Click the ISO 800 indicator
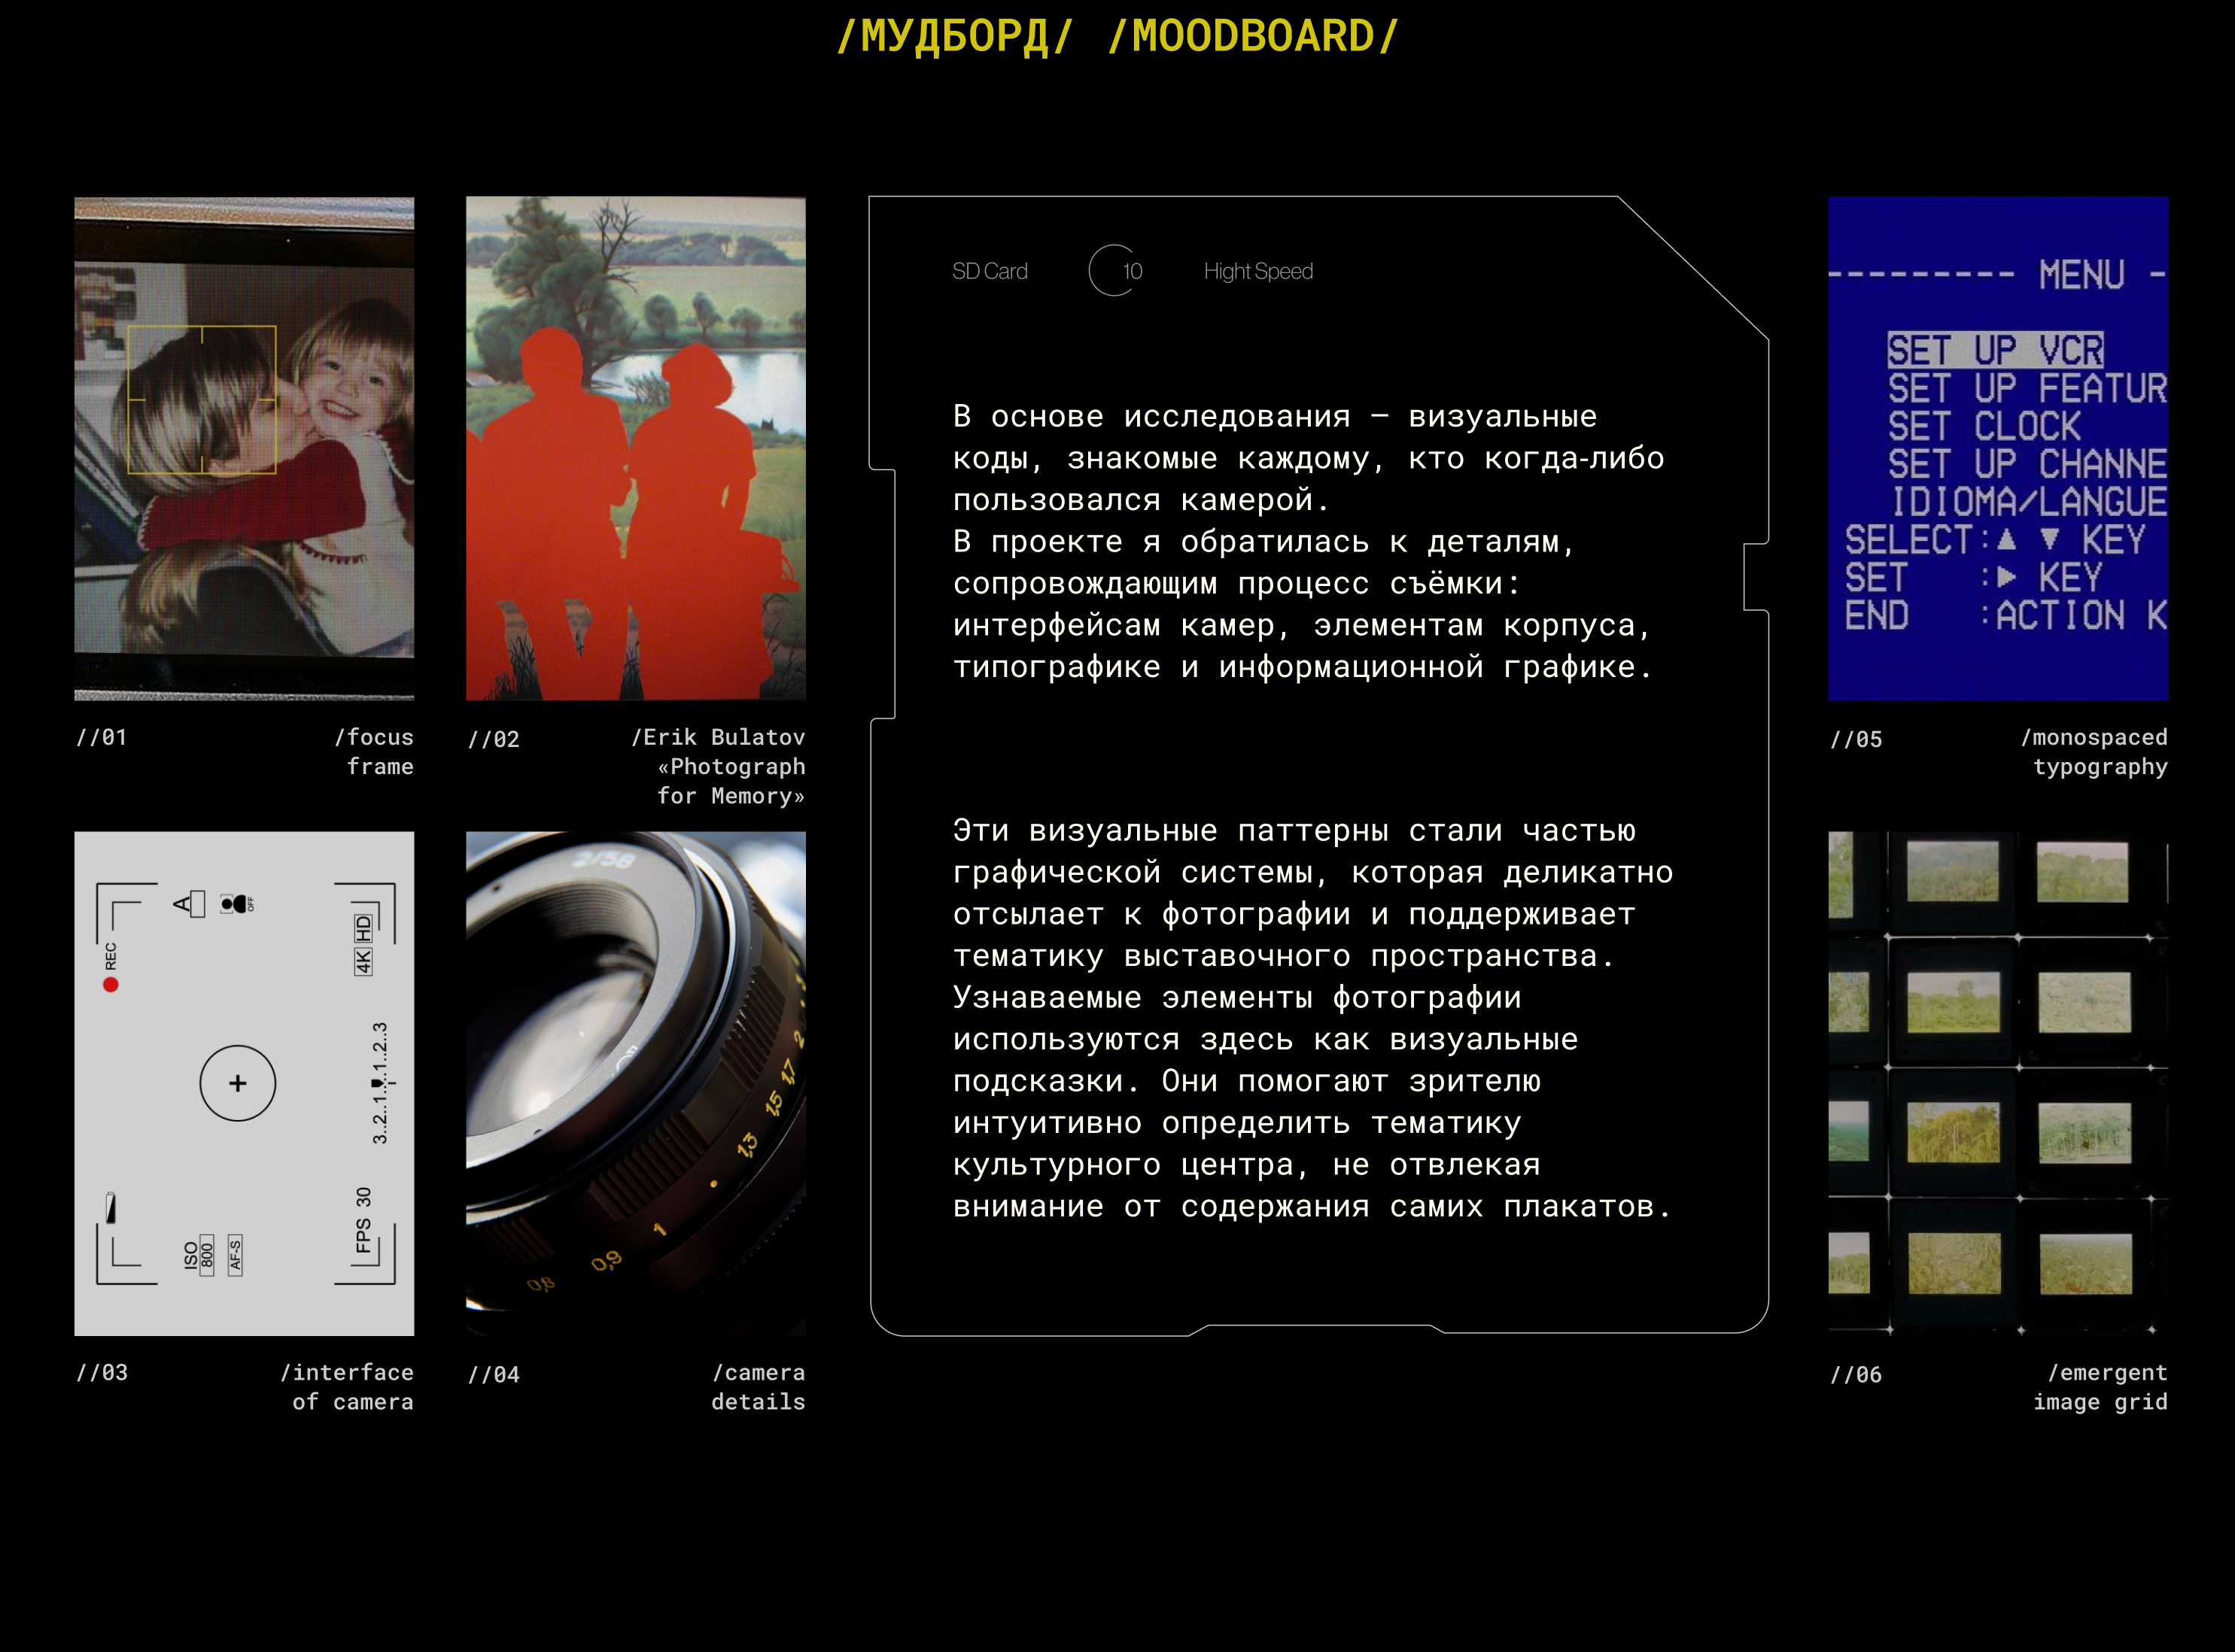Screen dimensions: 2235x1652 click(199, 1255)
